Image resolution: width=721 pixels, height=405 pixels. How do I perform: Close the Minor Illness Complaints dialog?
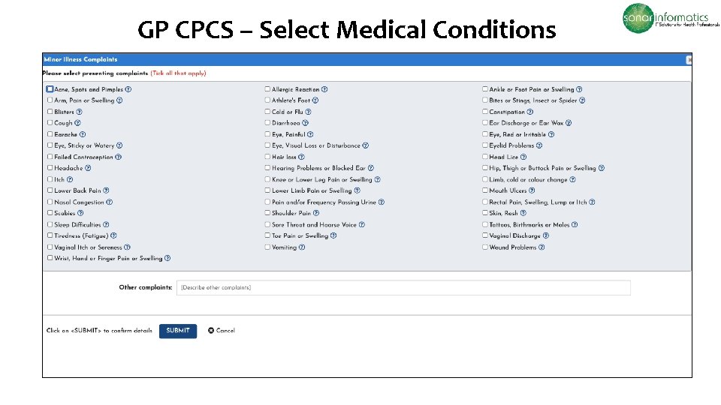pos(689,59)
